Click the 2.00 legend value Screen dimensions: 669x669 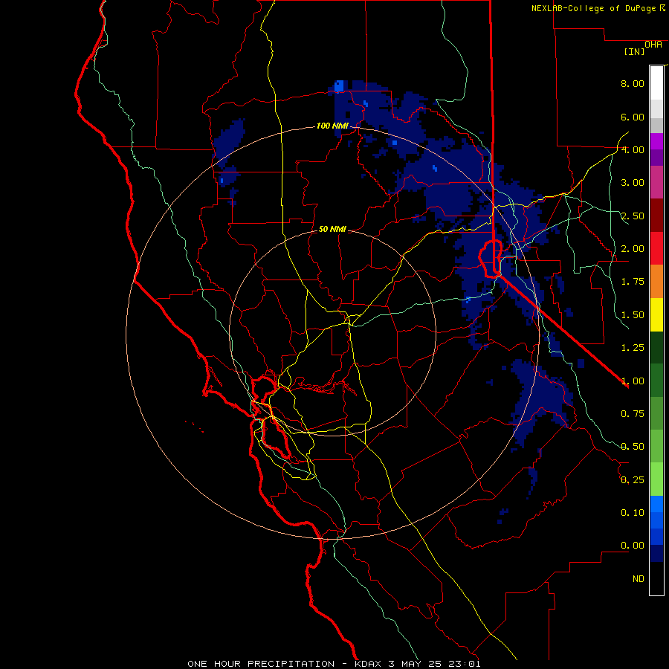click(633, 249)
